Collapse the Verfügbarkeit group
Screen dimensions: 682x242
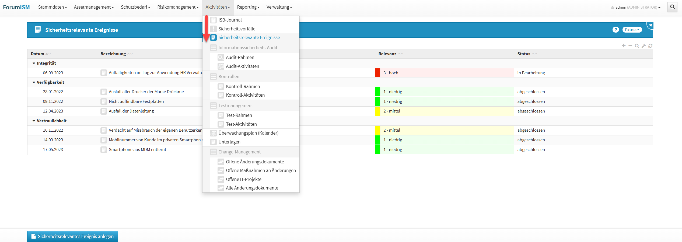[x=34, y=82]
